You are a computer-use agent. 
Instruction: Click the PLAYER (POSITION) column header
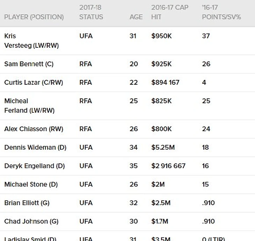coord(34,17)
